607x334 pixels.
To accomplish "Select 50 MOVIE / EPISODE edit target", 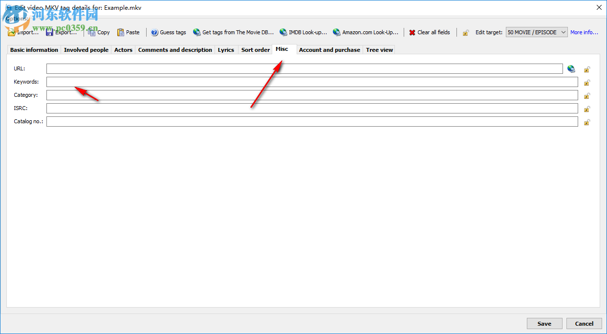I will 533,32.
